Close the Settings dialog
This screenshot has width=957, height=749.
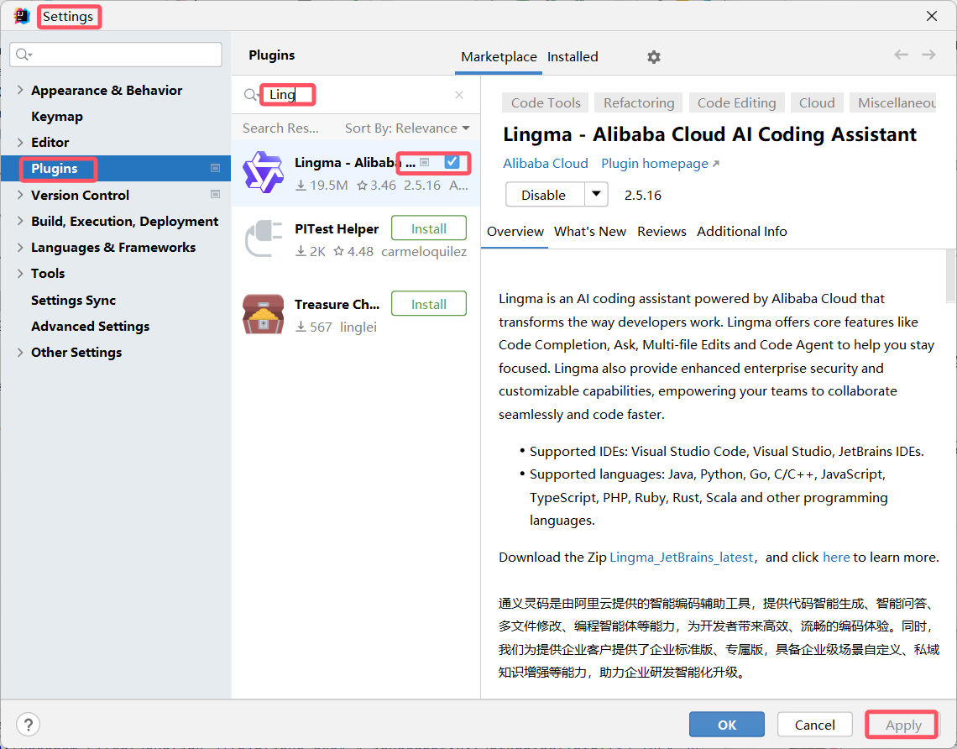pos(931,16)
